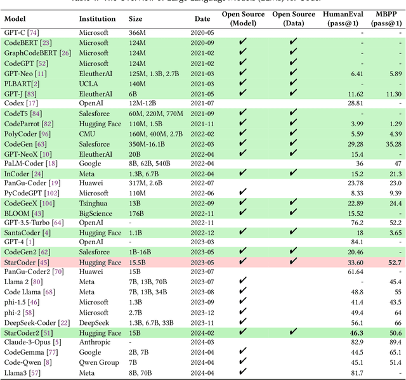The height and width of the screenshot is (380, 406).
Task: Open GPT-3.5-Turbo citation [64]
Action: coord(58,223)
